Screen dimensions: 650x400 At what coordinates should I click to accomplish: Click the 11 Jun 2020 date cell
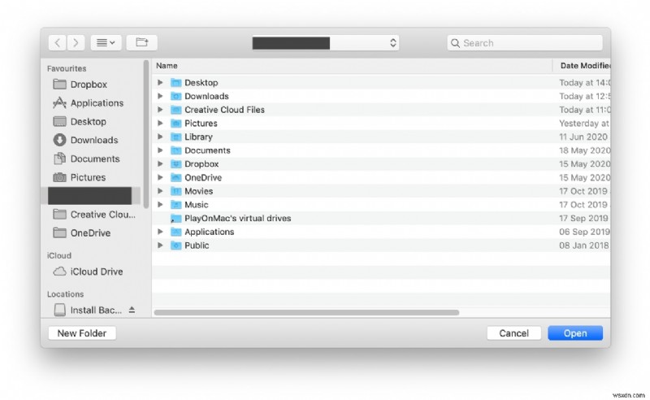[583, 137]
